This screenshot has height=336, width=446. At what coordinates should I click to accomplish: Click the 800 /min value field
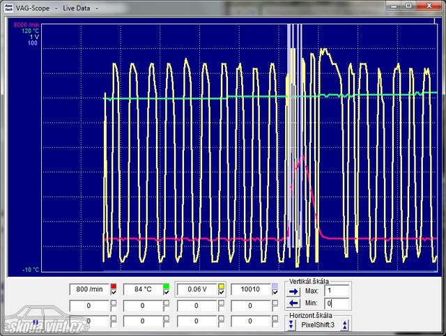(x=89, y=289)
